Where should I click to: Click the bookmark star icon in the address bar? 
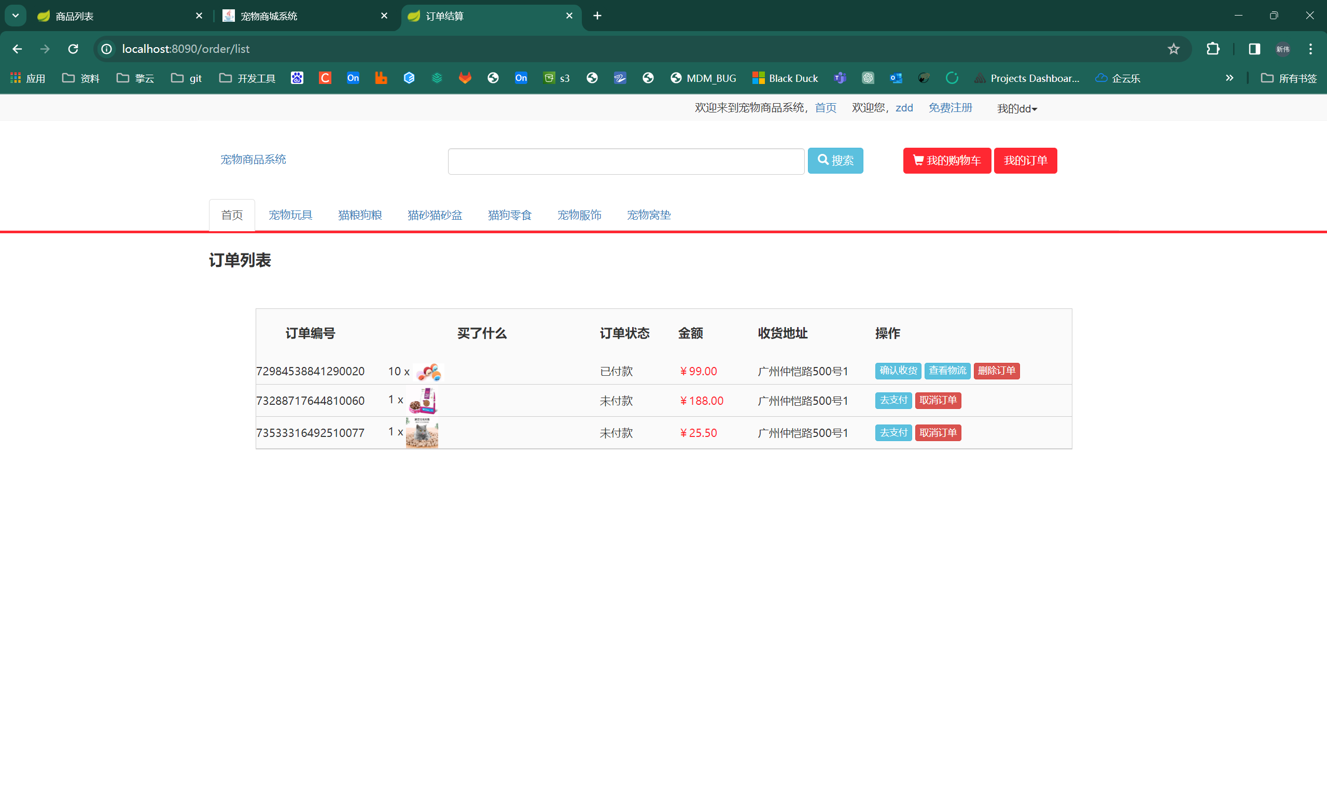tap(1174, 49)
